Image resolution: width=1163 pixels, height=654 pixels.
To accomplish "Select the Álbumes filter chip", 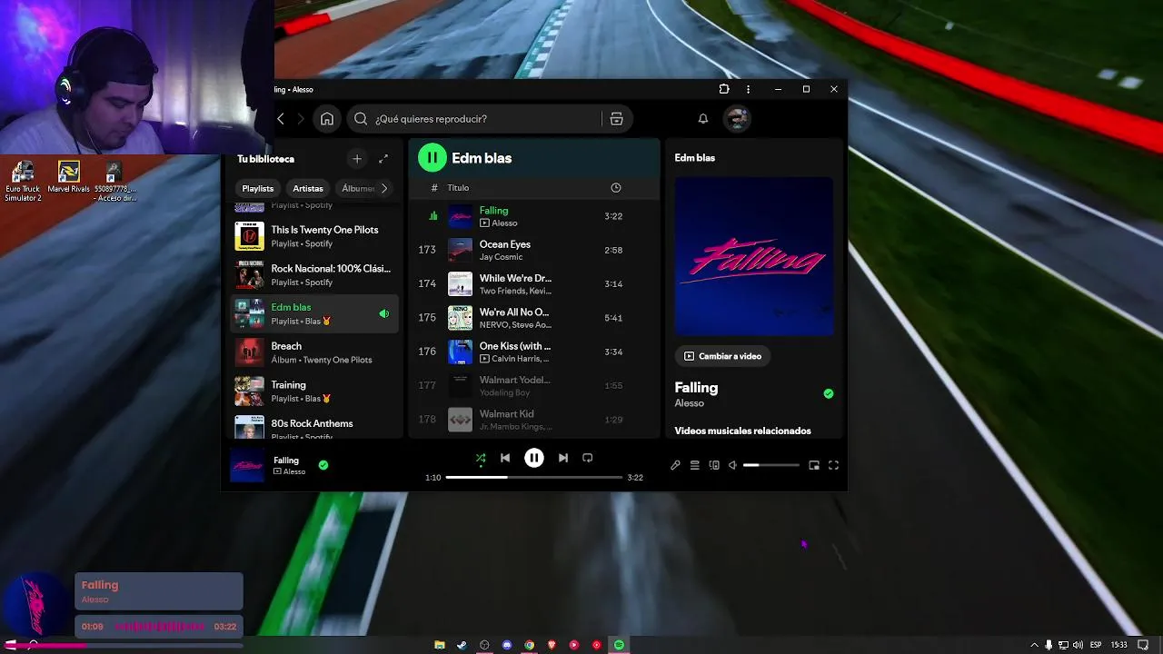I will 356,188.
